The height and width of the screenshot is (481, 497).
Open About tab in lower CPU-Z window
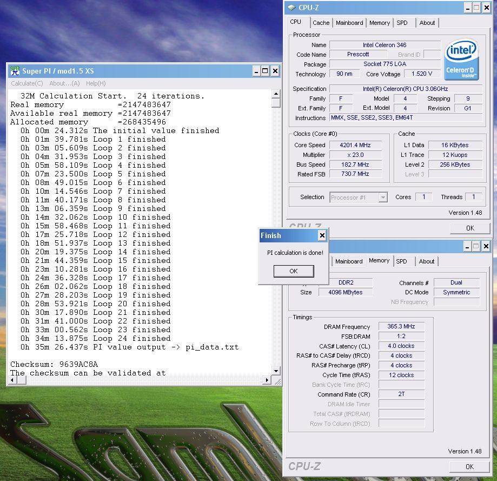click(x=426, y=261)
